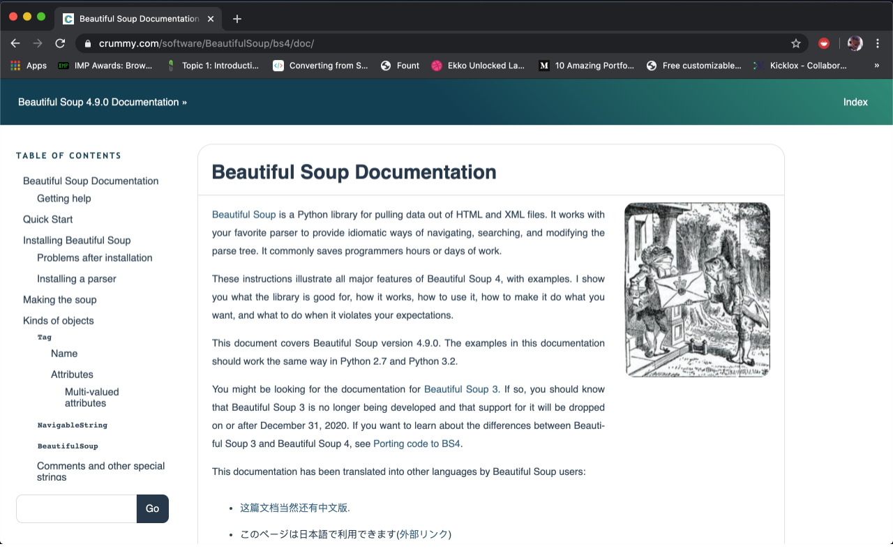Open the Topic 1: Introducti... bookmark
Screen dimensions: 893x558
tap(213, 66)
